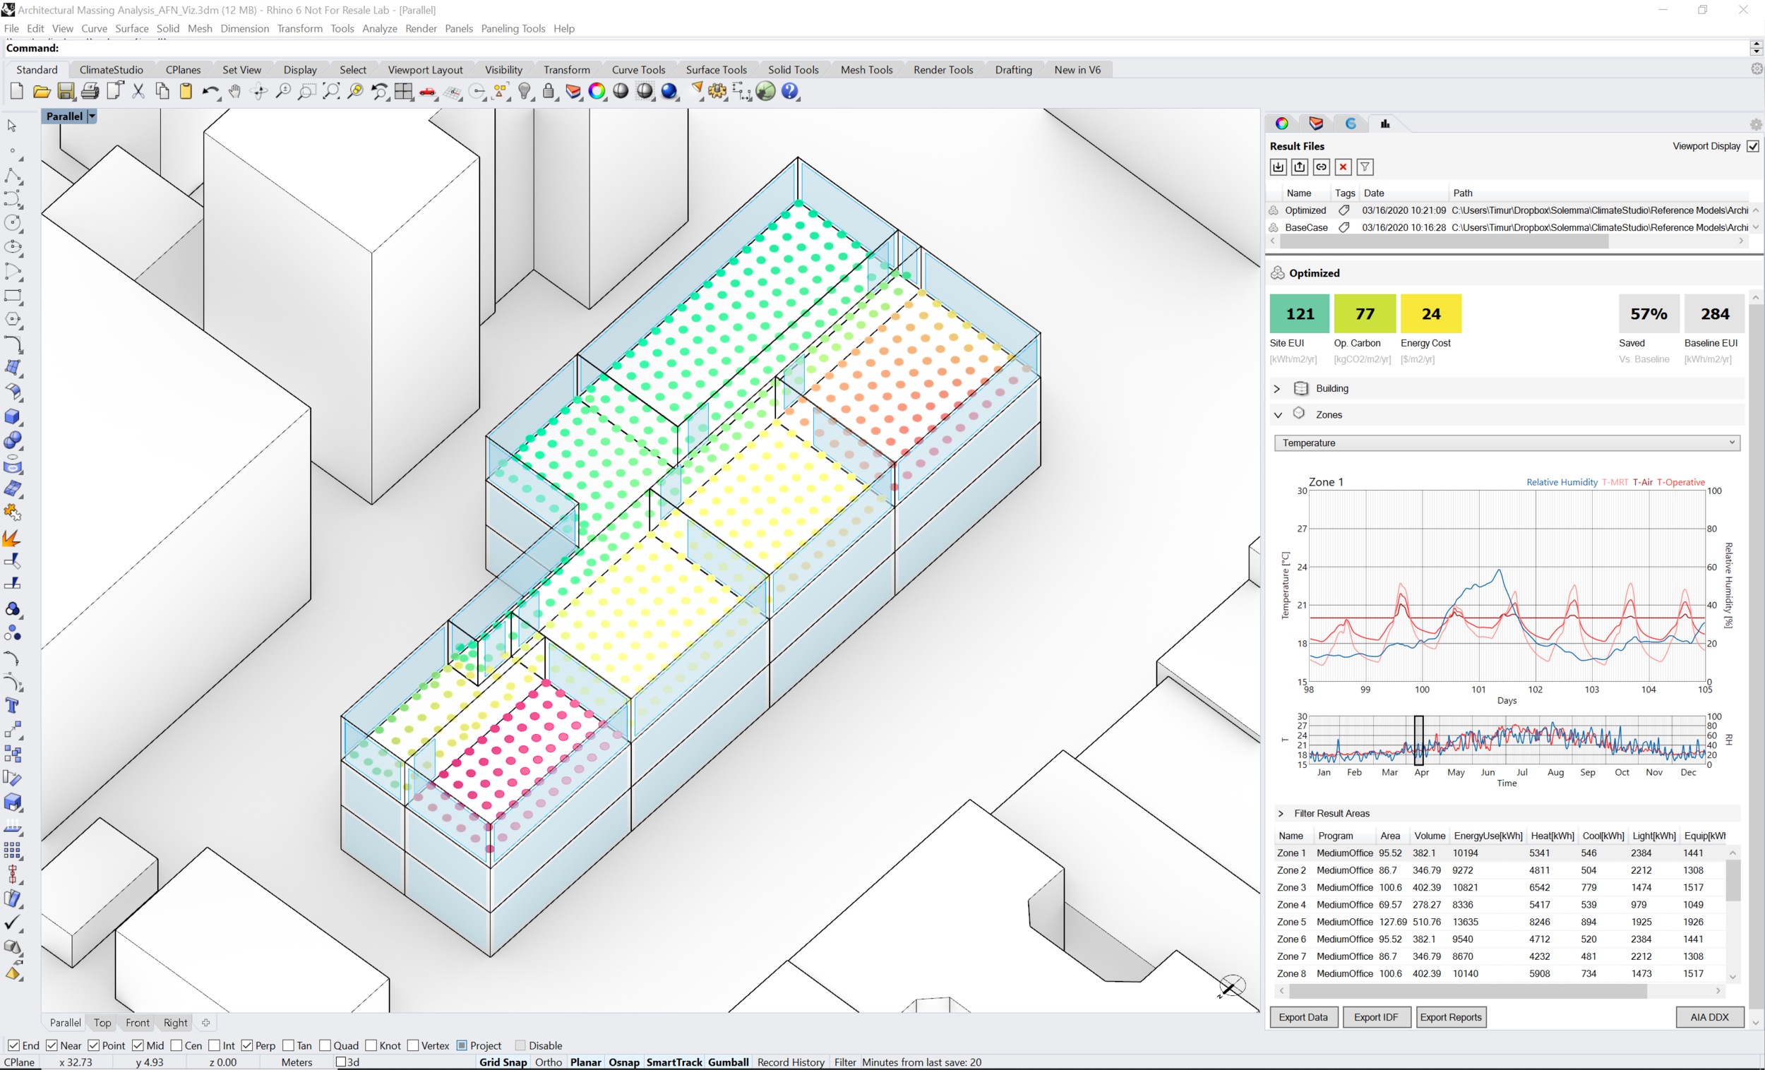Click the AIA DDX button

[1709, 1017]
